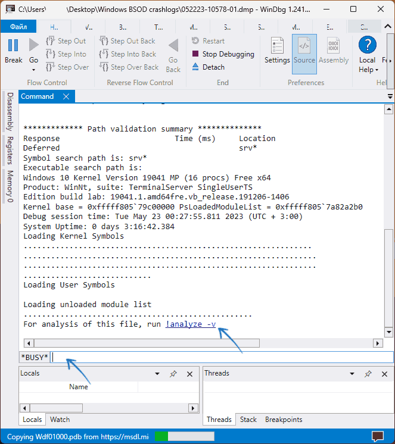This screenshot has height=444, width=395.
Task: Toggle Source mode preference
Action: (304, 54)
